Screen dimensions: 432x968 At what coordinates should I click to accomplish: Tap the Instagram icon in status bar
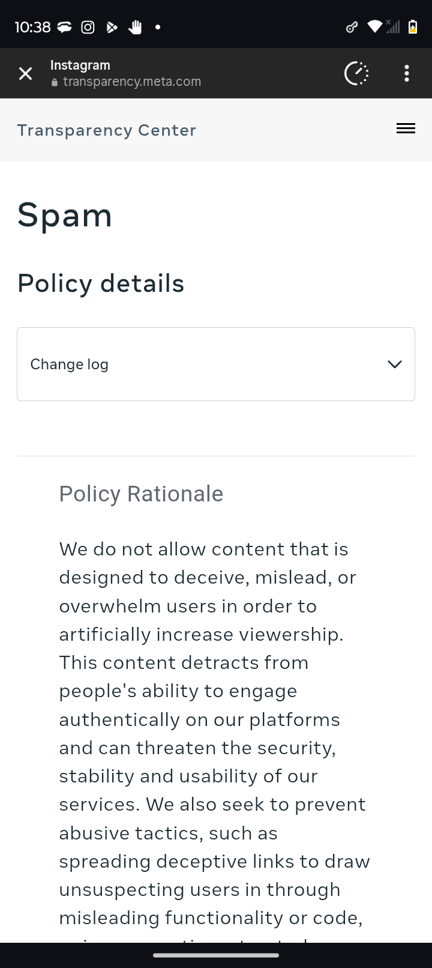[88, 27]
